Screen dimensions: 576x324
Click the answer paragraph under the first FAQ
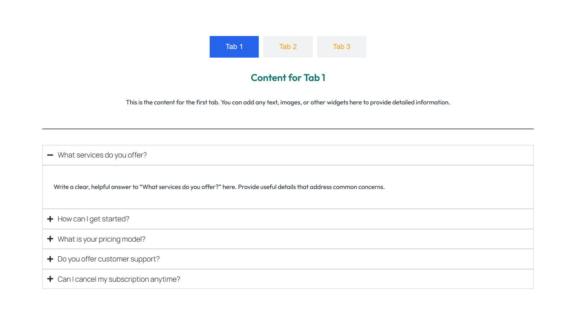tap(219, 187)
